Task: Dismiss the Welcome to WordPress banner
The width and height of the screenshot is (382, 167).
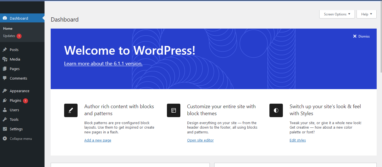Action: point(361,36)
